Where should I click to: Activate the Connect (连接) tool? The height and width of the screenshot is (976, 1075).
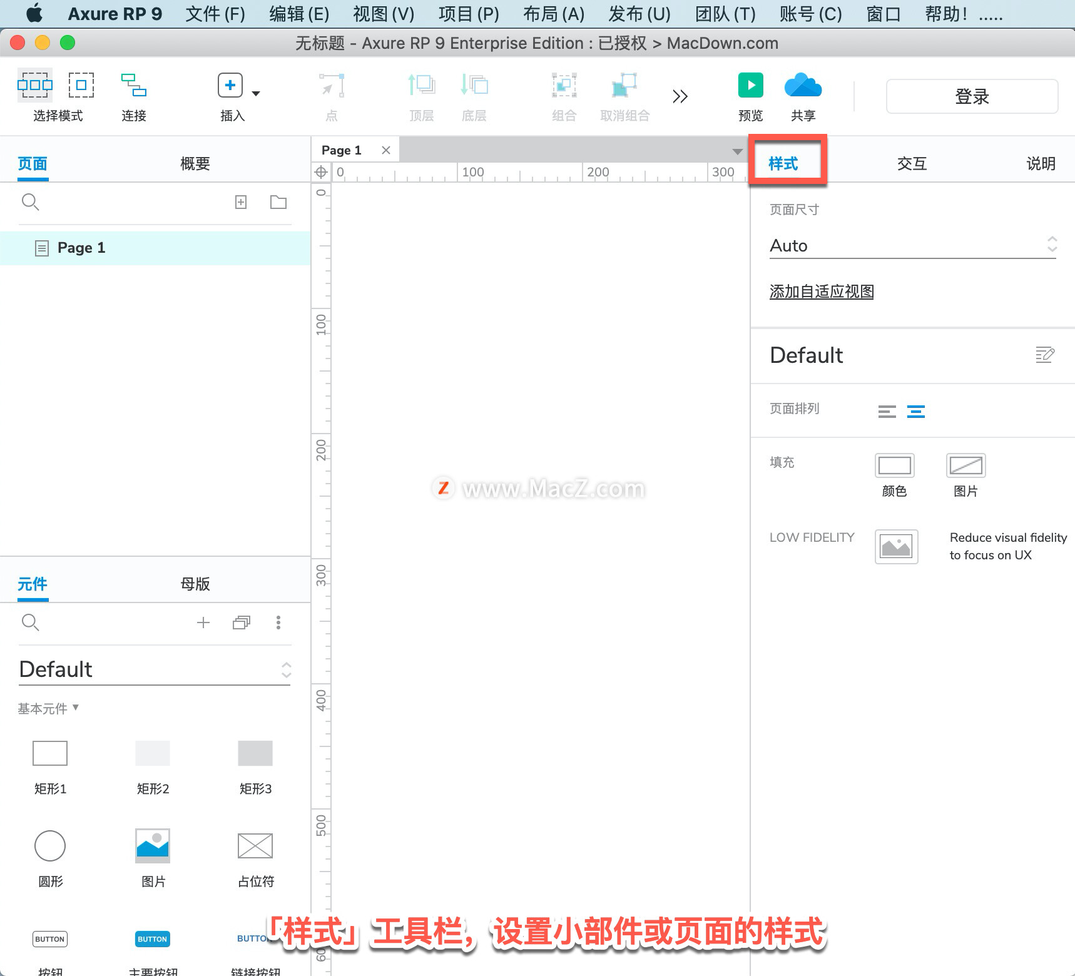click(x=134, y=85)
